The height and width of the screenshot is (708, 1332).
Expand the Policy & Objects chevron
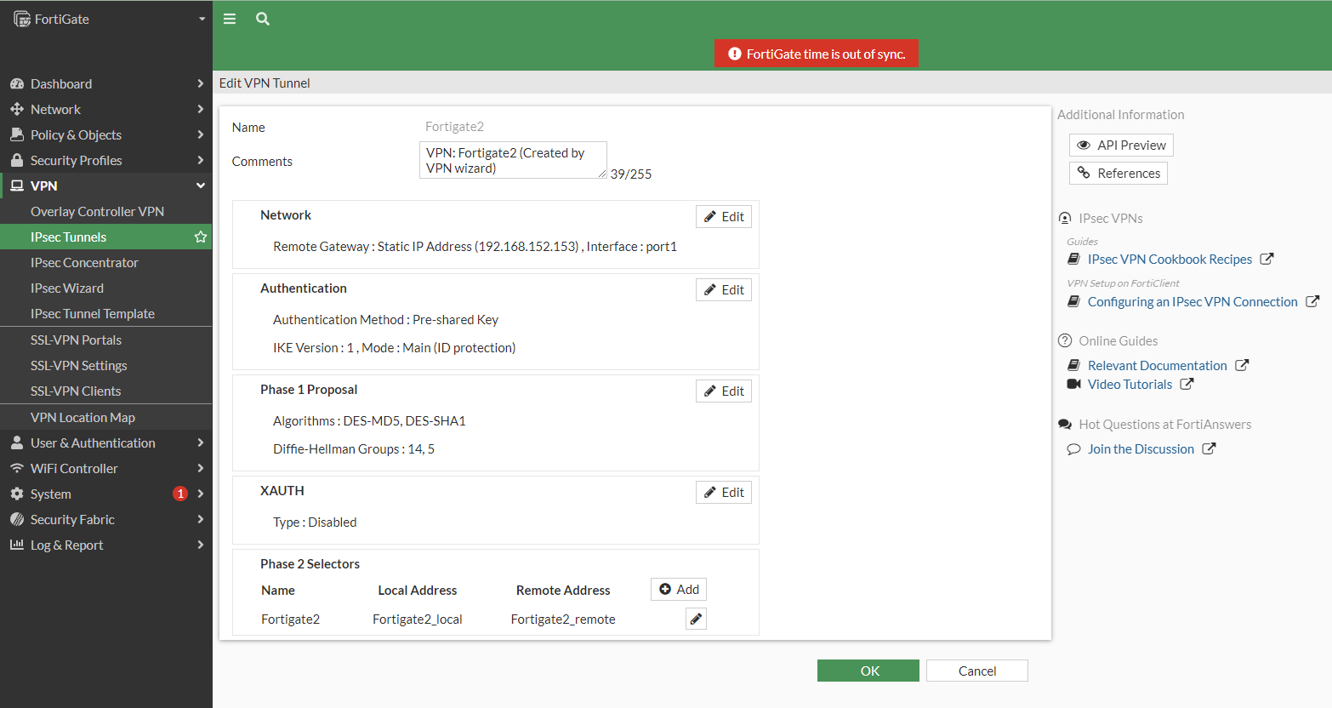[x=201, y=134]
